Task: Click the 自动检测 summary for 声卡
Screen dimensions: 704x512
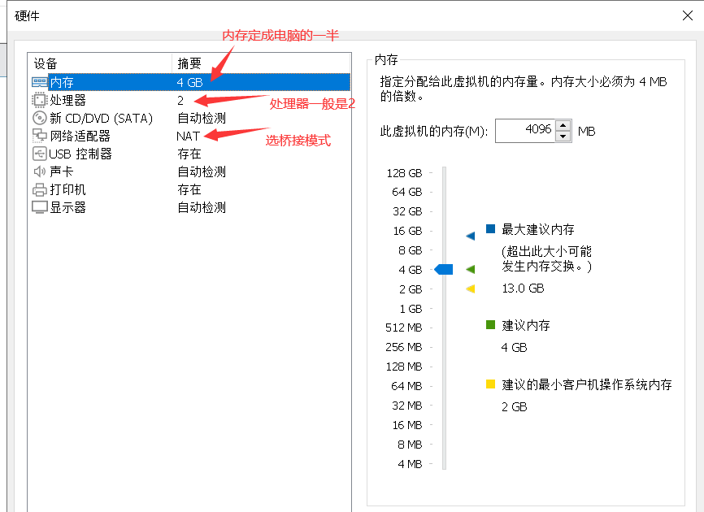Action: pos(202,171)
